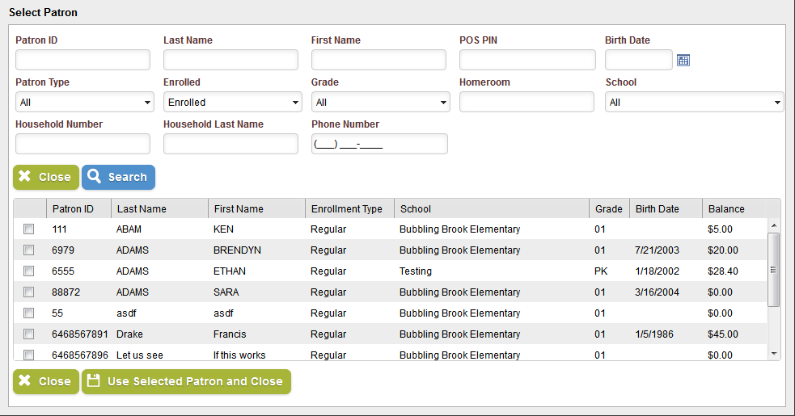795x416 pixels.
Task: Click the bottom Close button with X icon
Action: [46, 381]
